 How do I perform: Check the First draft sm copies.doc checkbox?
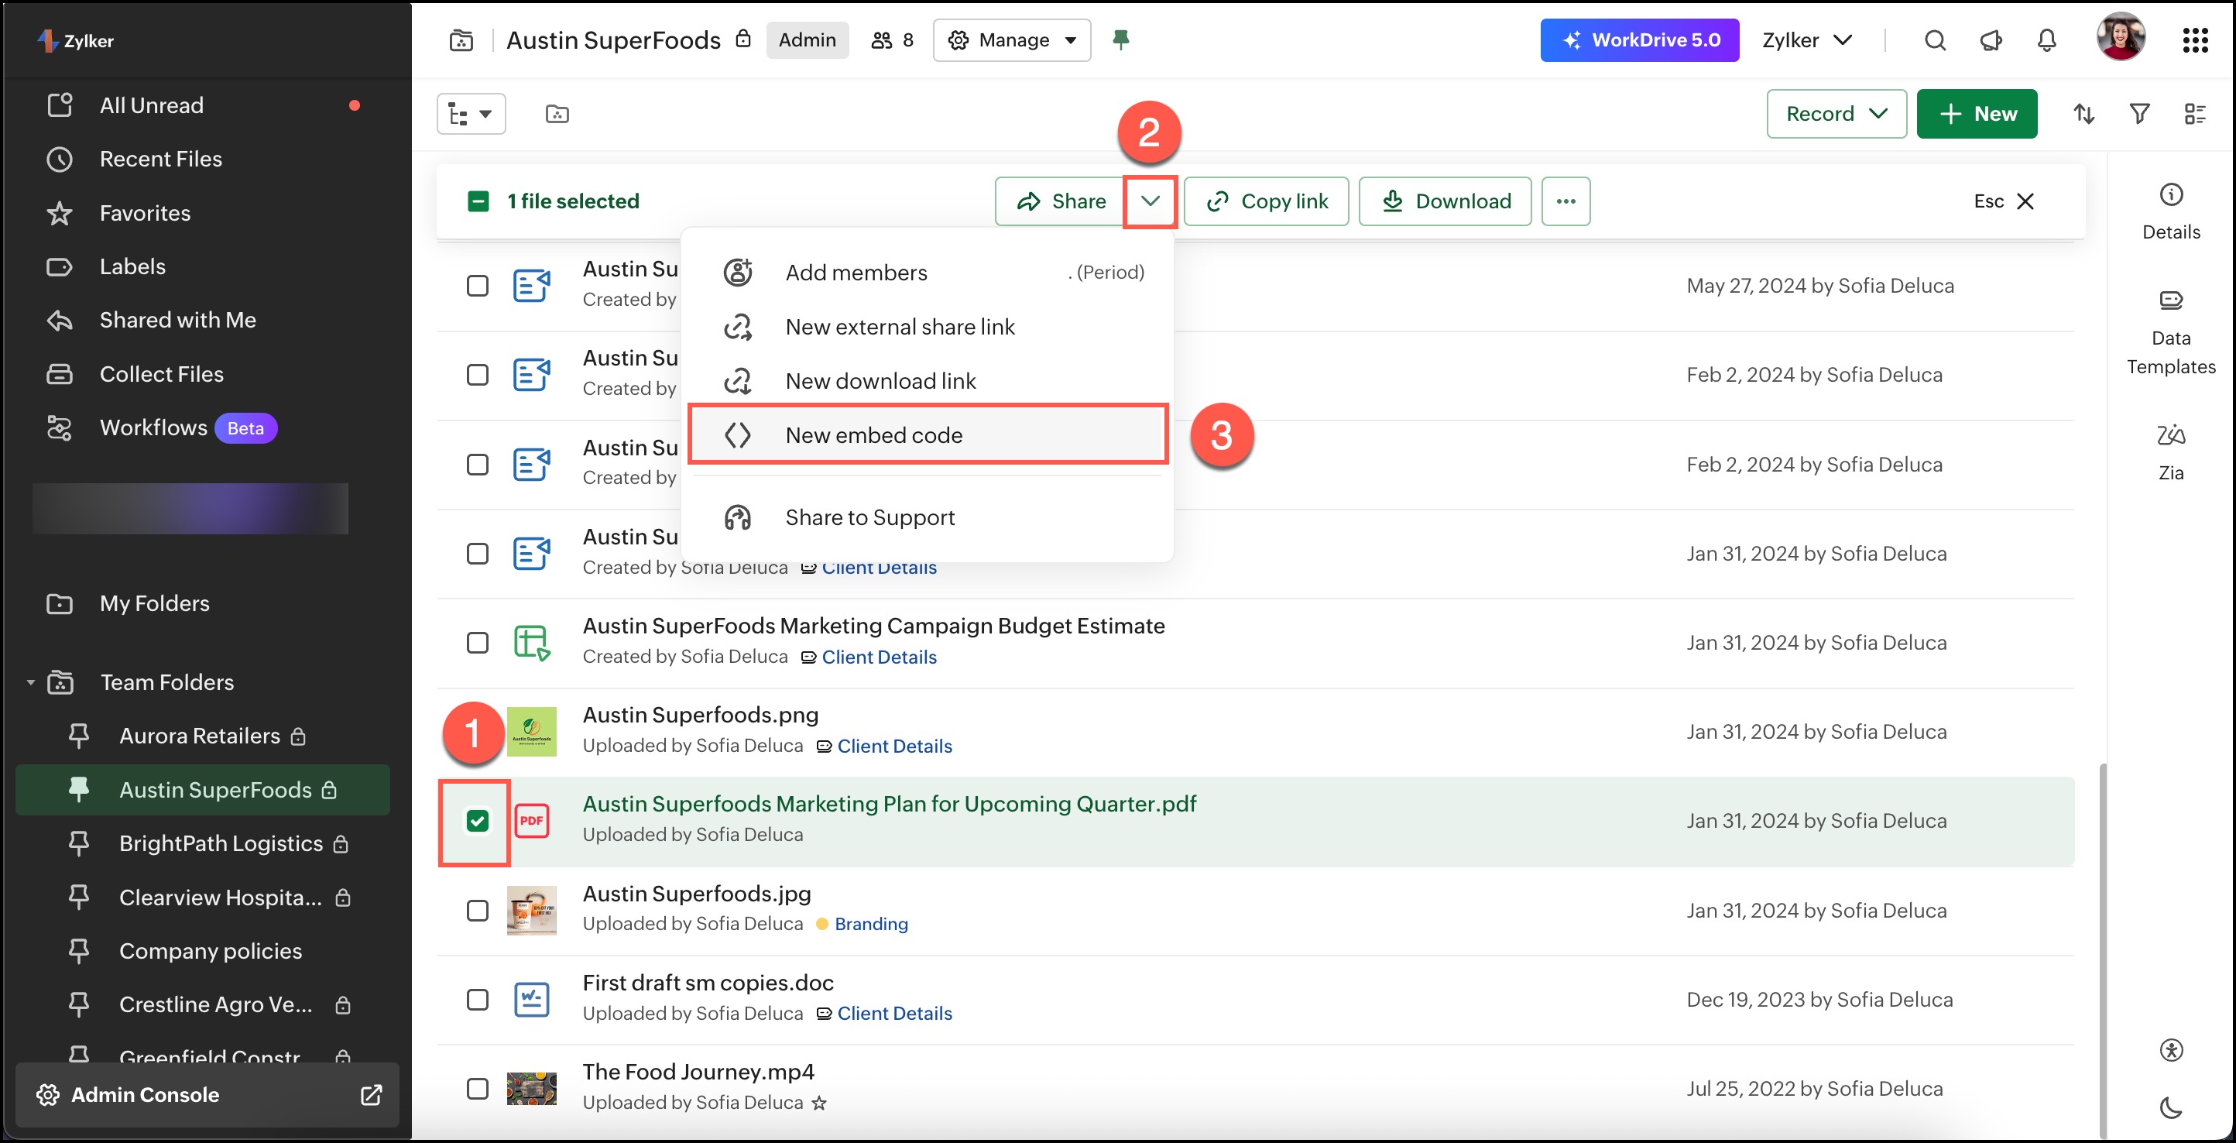[x=478, y=1000]
